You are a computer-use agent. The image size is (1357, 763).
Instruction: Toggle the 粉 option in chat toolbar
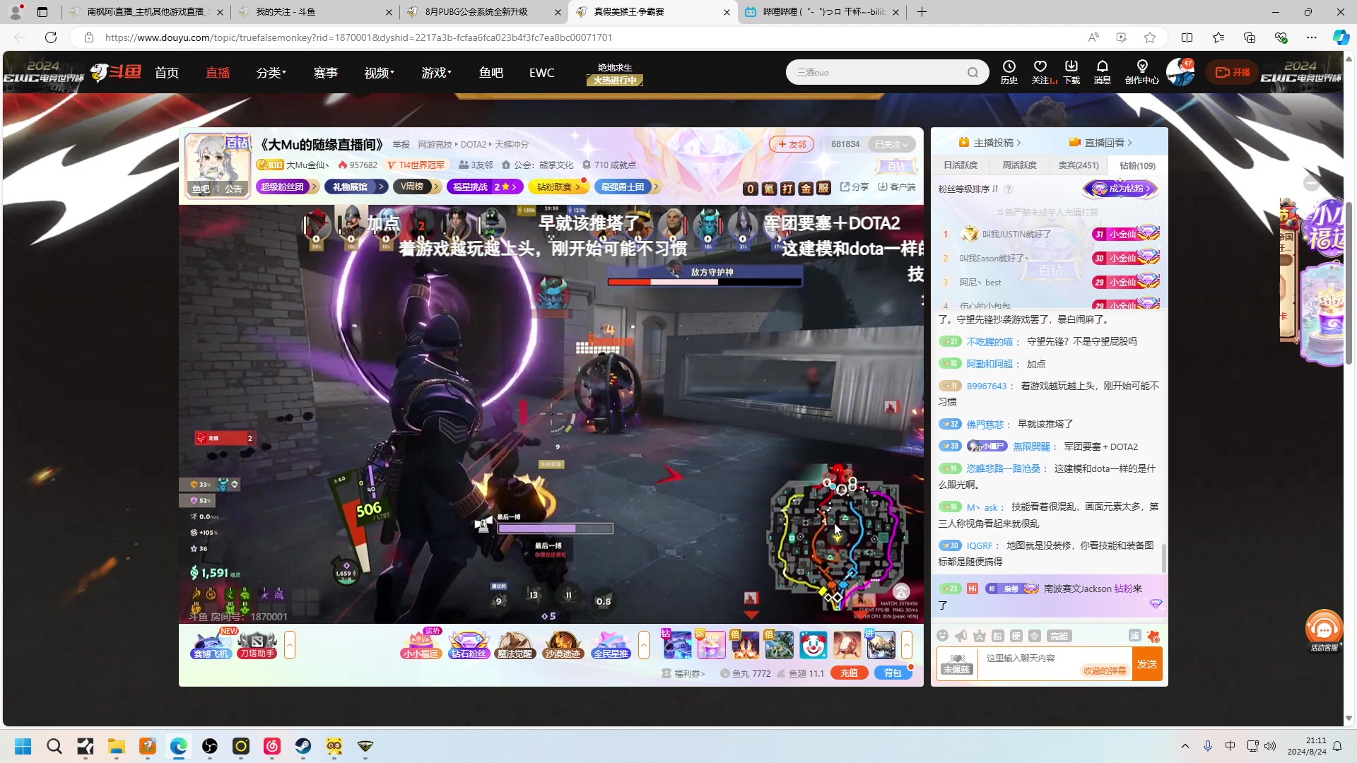997,636
